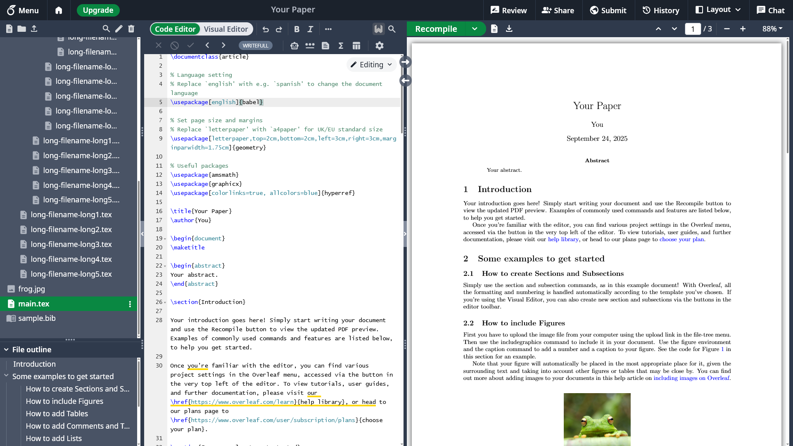Switch to the Visual Editor
Viewport: 793px width, 446px height.
click(226, 29)
